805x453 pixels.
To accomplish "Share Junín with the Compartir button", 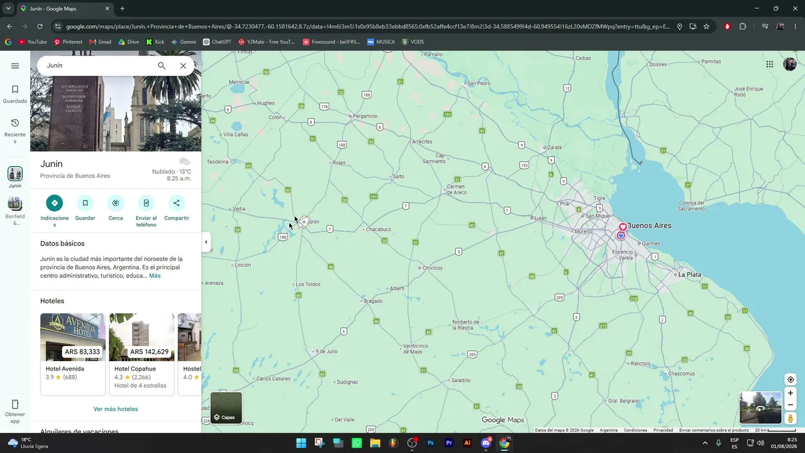I will (x=177, y=208).
